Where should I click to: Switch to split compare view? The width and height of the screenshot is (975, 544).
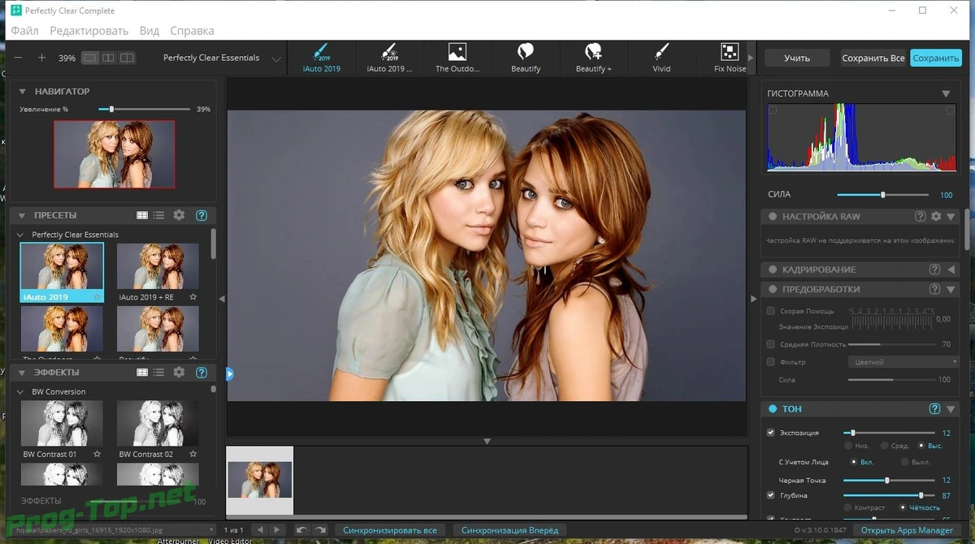127,58
